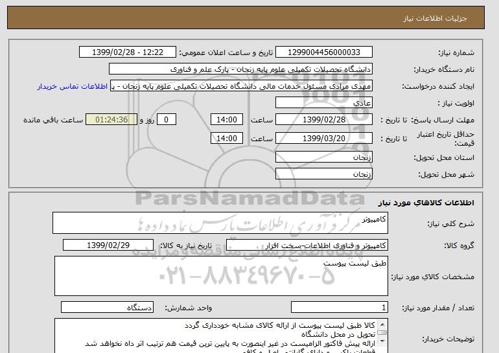The width and height of the screenshot is (499, 353).
Task: Click label حداقل تاریخ اعتبار قیمت
Action: point(446,139)
